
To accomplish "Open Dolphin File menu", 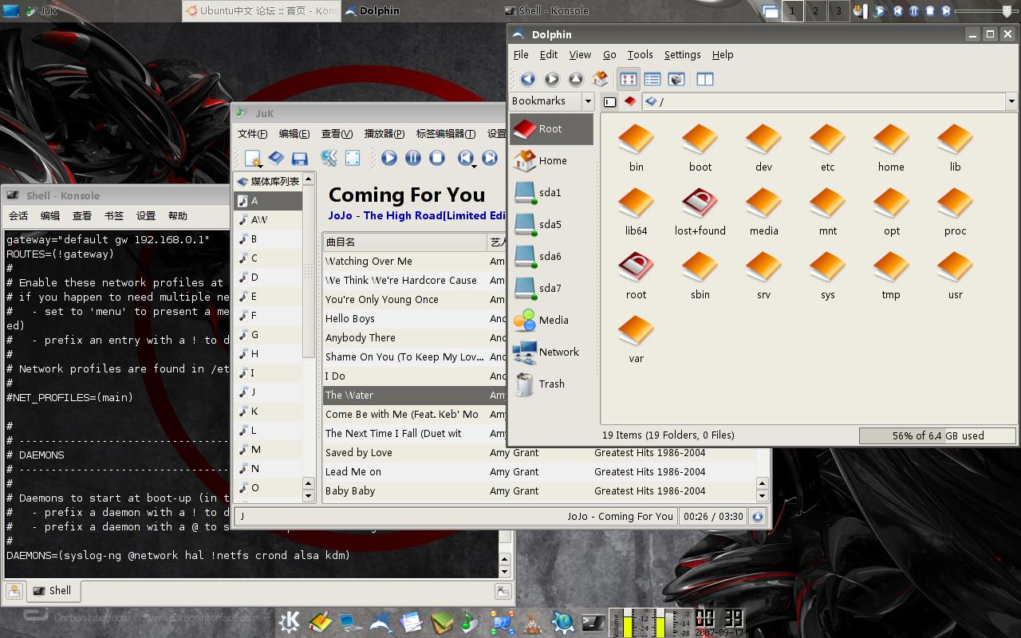I will click(521, 54).
